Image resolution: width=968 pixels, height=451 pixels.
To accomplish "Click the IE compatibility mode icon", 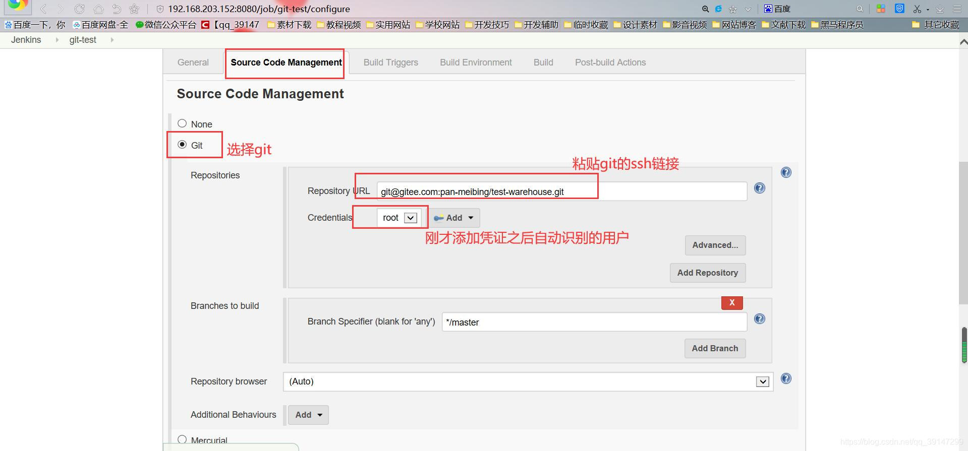I will point(718,9).
